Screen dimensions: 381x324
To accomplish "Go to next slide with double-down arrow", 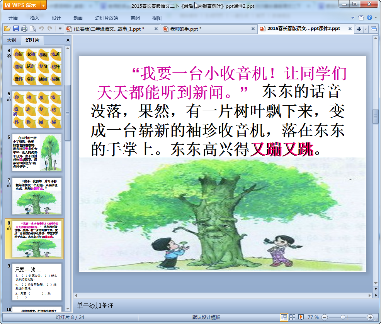I will (376, 295).
